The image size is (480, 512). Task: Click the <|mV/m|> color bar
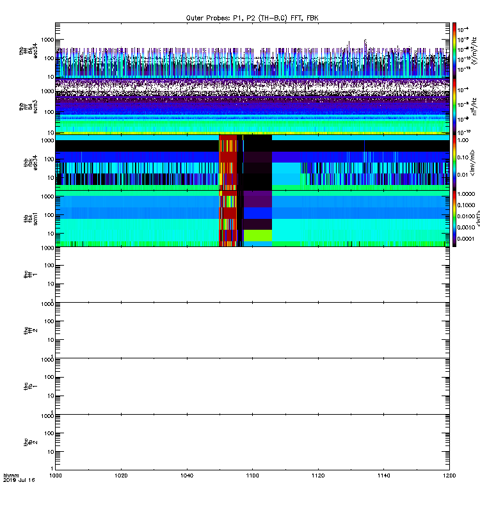click(454, 163)
